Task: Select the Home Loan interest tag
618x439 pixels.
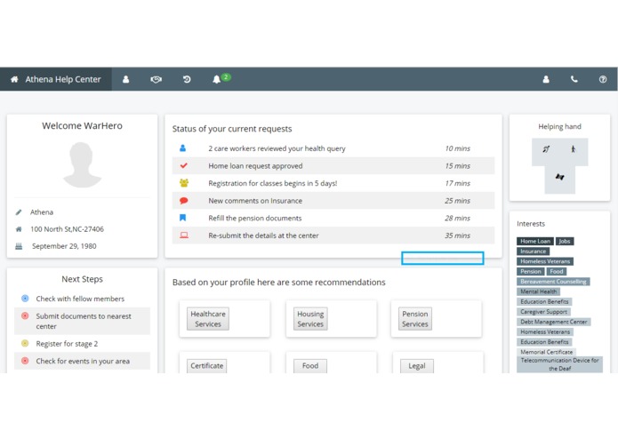Action: click(x=535, y=241)
